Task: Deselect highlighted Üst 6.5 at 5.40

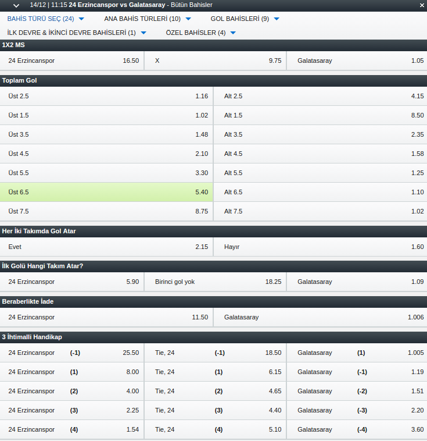Action: tap(106, 192)
